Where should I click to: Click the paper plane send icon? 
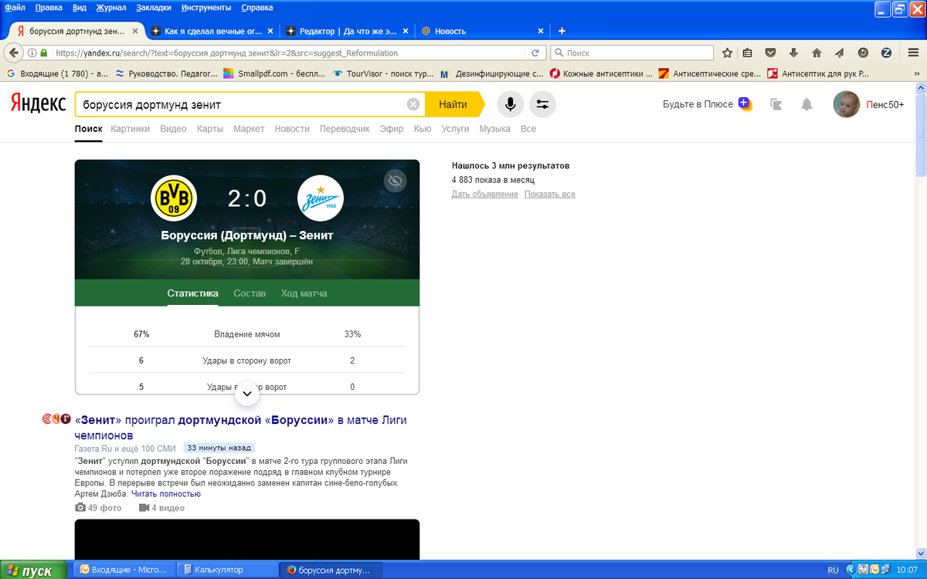[x=840, y=53]
